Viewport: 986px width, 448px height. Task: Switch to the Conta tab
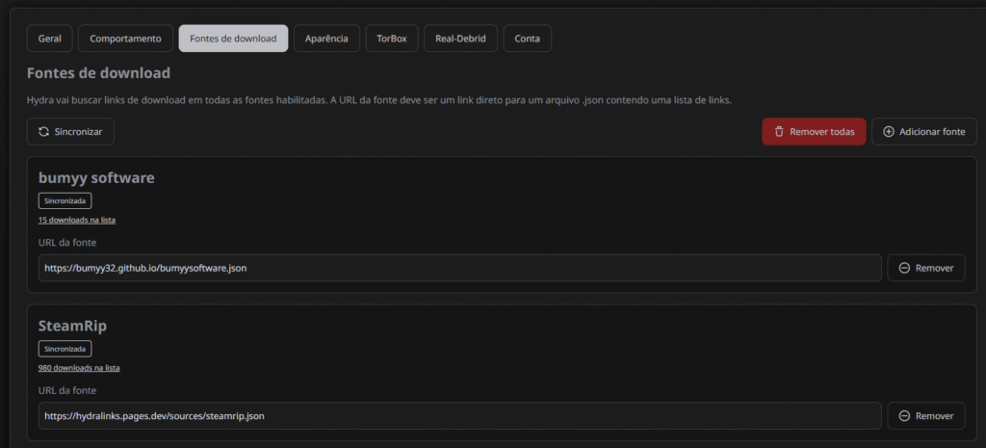point(527,39)
